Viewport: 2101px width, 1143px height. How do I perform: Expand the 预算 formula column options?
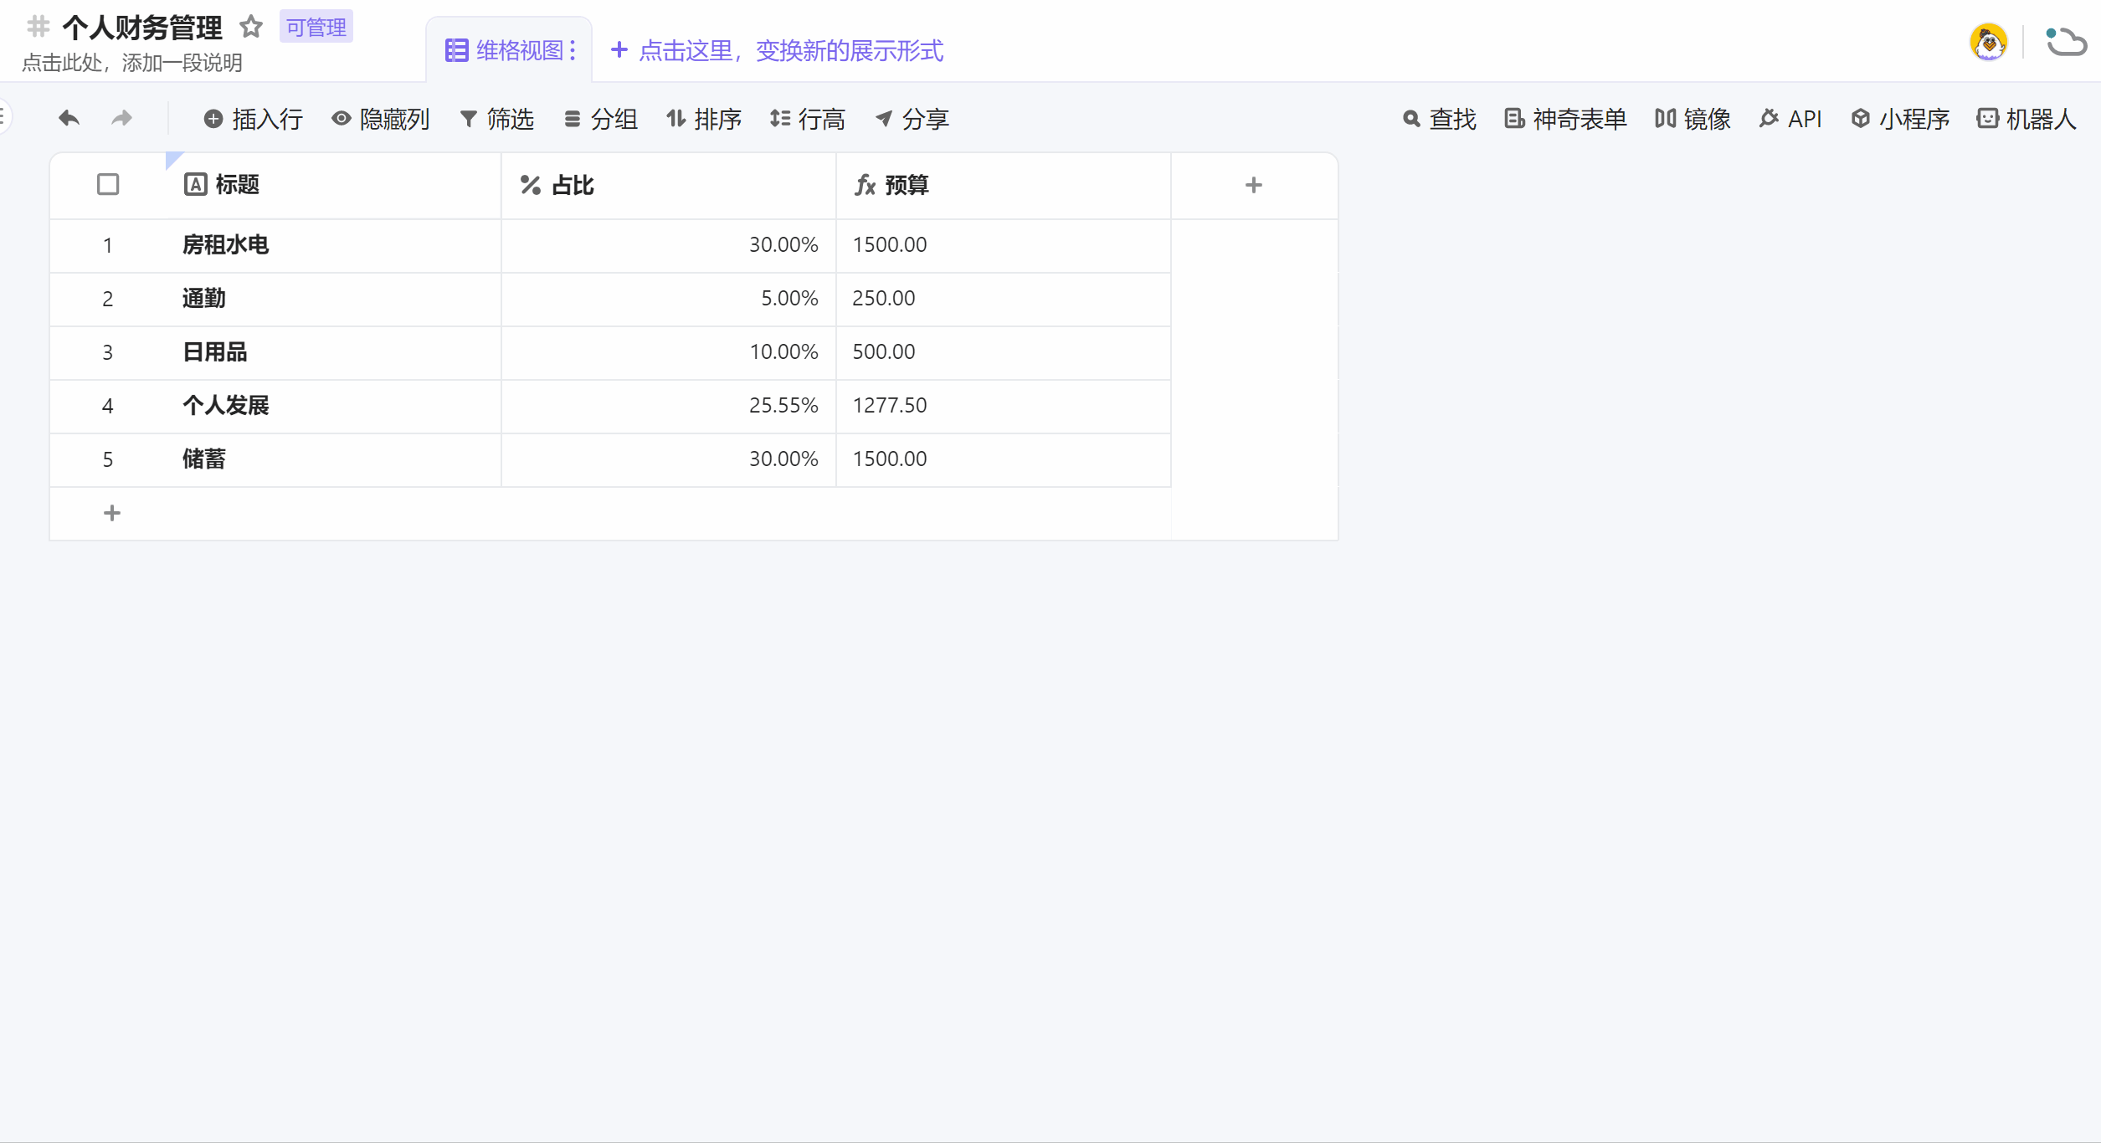(907, 186)
